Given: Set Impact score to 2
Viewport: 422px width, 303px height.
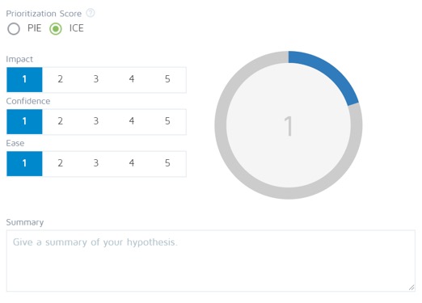Looking at the screenshot, I should (61, 80).
